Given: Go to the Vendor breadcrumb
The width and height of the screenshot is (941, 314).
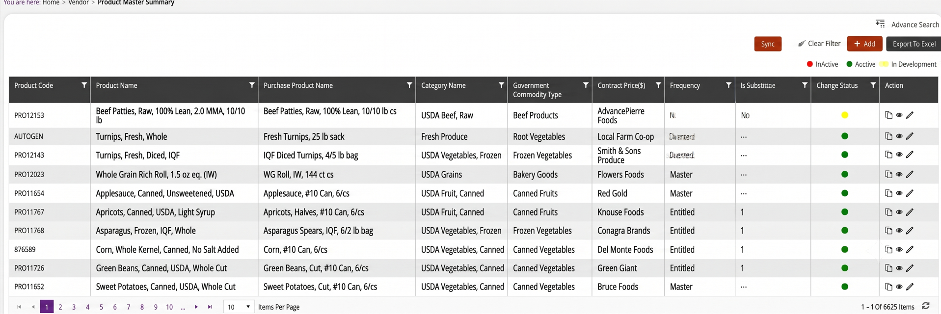Looking at the screenshot, I should (x=79, y=3).
